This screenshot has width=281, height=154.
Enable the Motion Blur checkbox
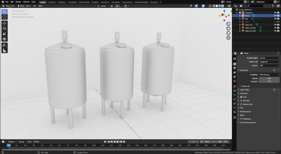tap(241, 104)
